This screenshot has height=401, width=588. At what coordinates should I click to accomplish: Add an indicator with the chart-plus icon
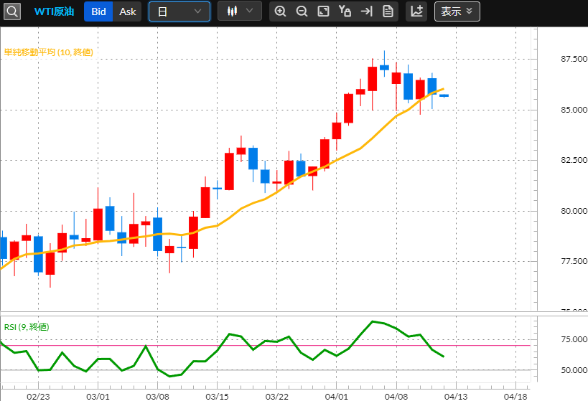[416, 11]
